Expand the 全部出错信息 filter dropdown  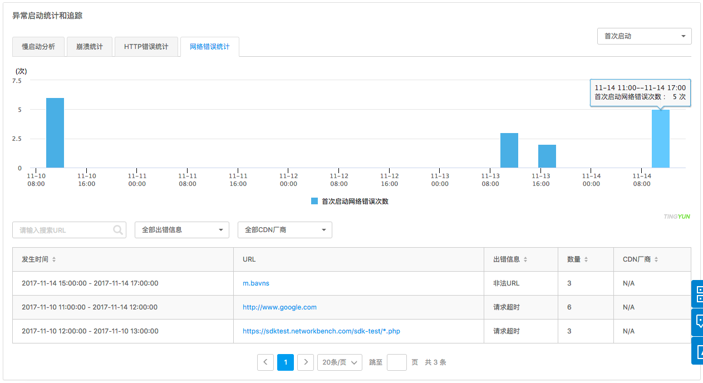(181, 230)
